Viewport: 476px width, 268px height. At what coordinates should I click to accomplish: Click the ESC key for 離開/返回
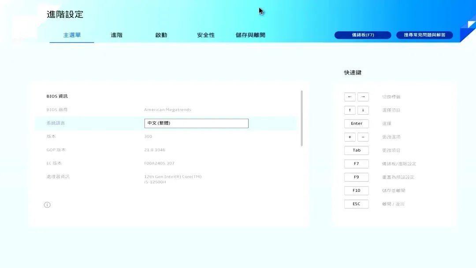click(x=356, y=204)
